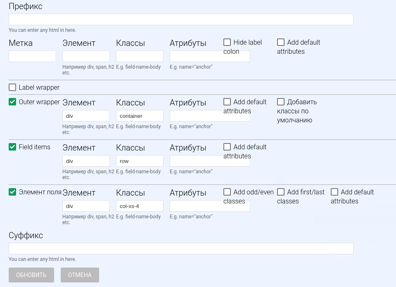
Task: Click the Field items label text
Action: (x=35, y=147)
